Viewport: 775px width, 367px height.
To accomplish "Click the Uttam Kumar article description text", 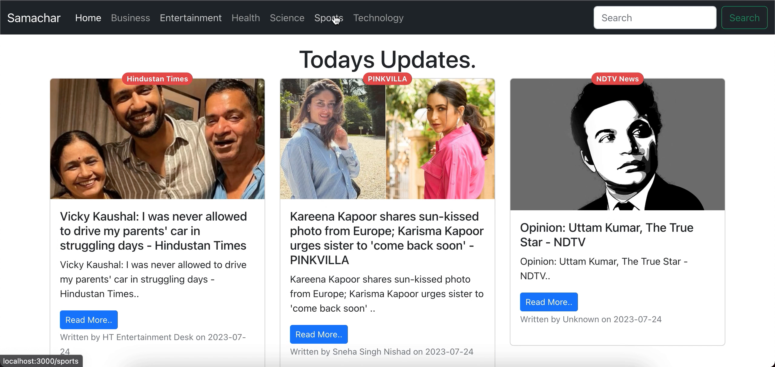I will pos(604,269).
